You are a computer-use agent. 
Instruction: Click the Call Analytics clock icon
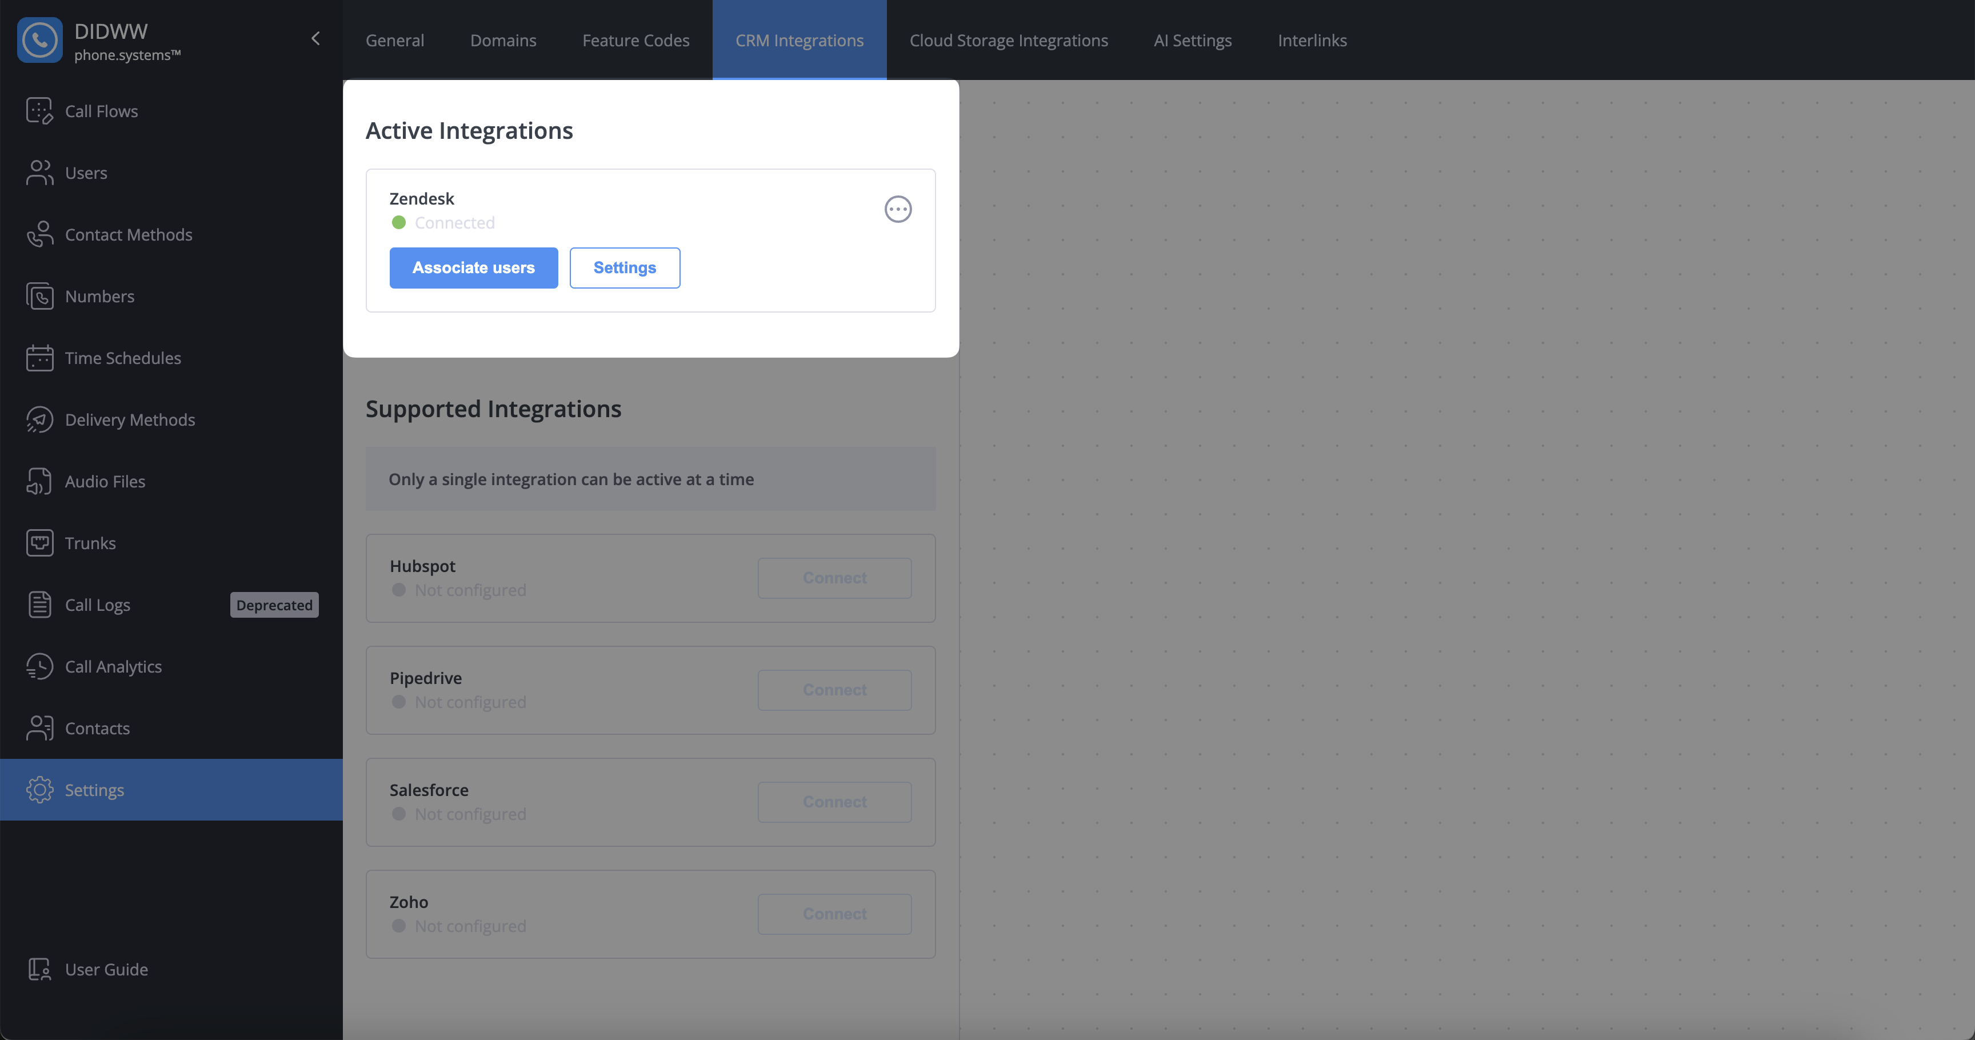tap(39, 666)
